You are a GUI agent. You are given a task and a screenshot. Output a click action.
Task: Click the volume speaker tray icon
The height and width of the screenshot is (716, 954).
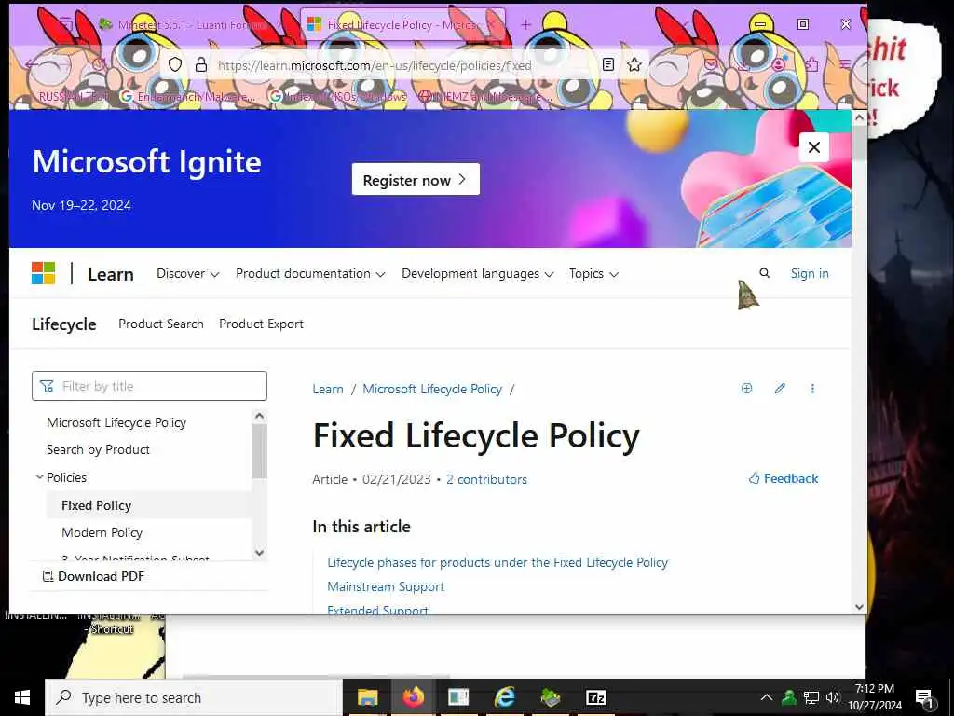click(x=833, y=697)
